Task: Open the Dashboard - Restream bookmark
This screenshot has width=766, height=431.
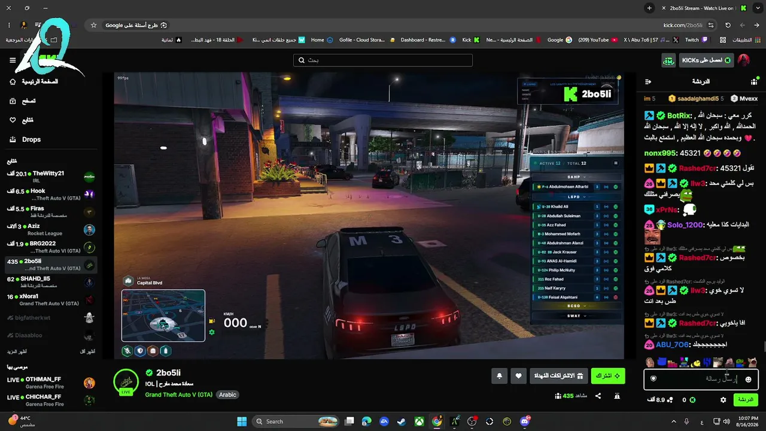Action: coord(428,40)
